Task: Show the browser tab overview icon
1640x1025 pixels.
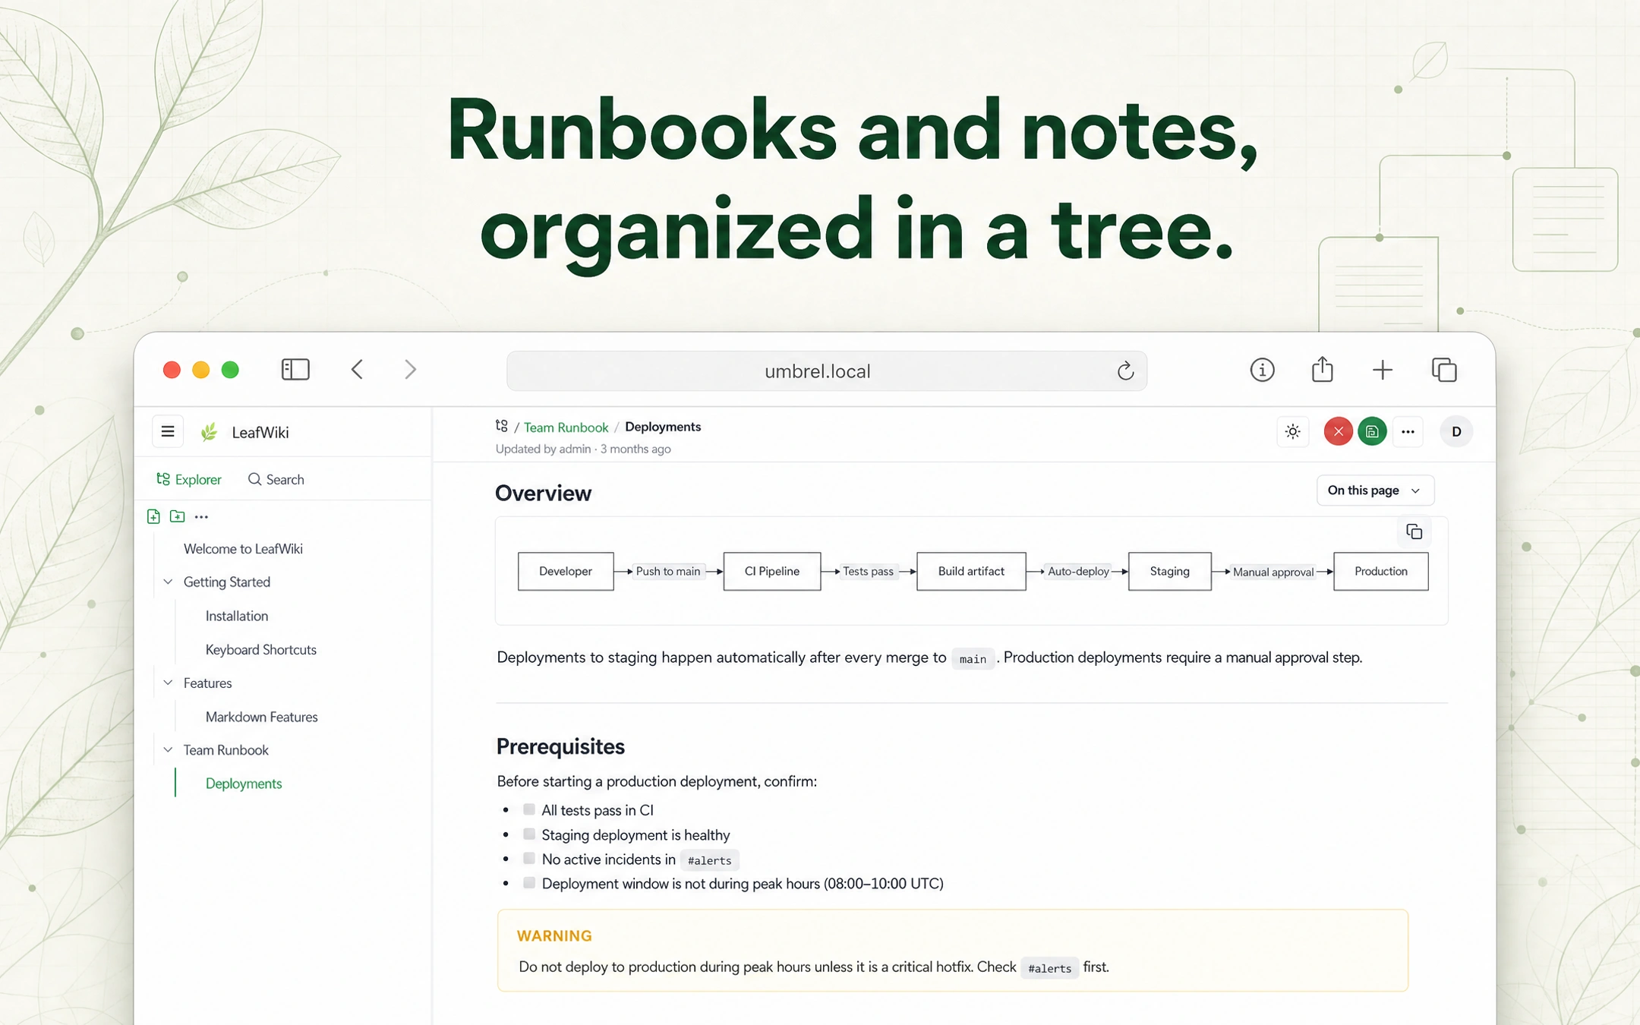Action: 1444,370
